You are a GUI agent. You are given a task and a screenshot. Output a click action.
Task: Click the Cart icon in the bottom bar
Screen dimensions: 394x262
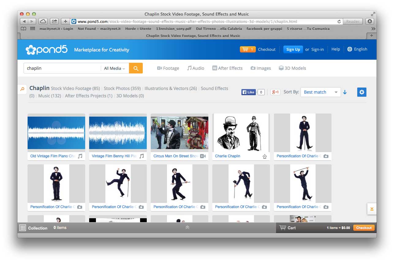click(283, 228)
